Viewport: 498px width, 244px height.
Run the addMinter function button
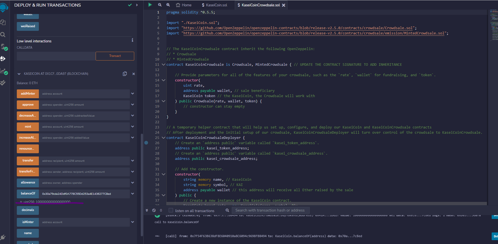28,94
